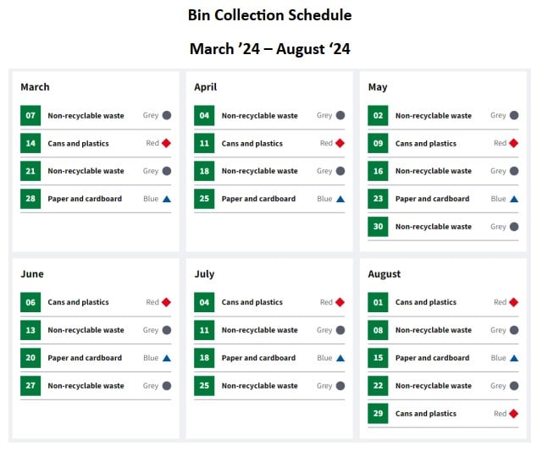Click the grey circle icon for June 27
Screen dimensions: 537x451
coord(167,386)
